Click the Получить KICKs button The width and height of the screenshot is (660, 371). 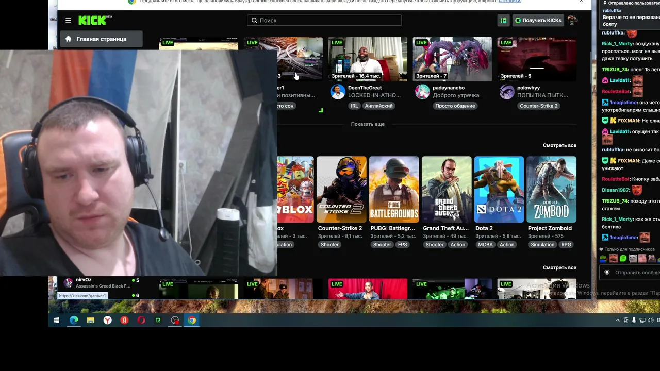[x=538, y=20]
